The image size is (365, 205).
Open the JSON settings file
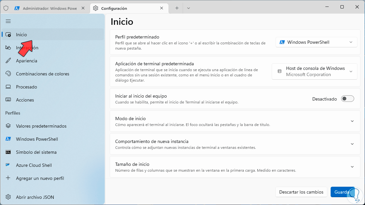click(x=35, y=197)
